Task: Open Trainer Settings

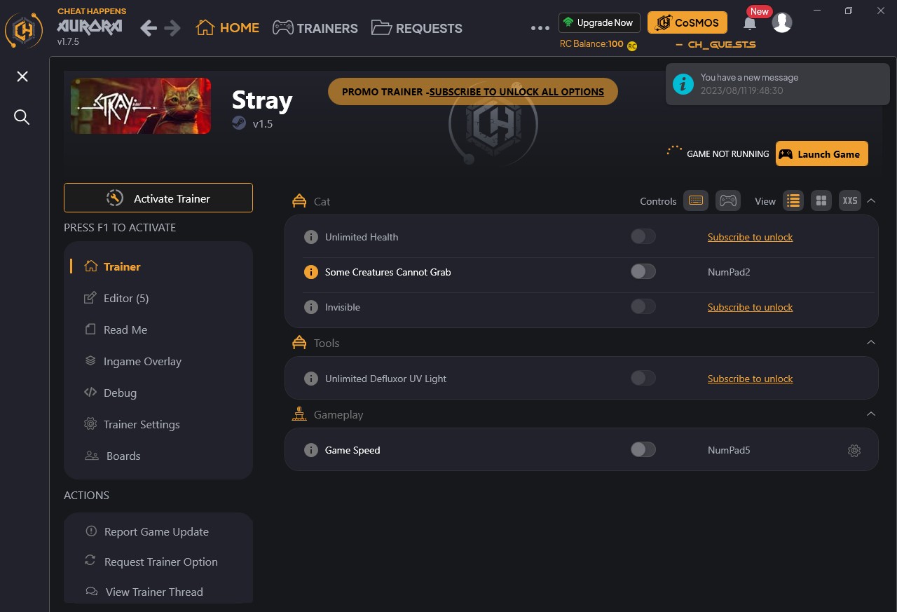Action: pos(132,424)
